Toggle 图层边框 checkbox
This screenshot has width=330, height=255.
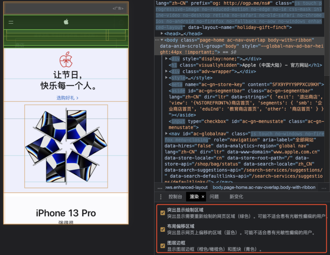163,246
